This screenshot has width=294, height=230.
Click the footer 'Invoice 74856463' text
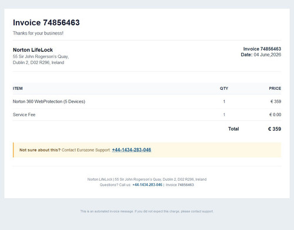180,185
